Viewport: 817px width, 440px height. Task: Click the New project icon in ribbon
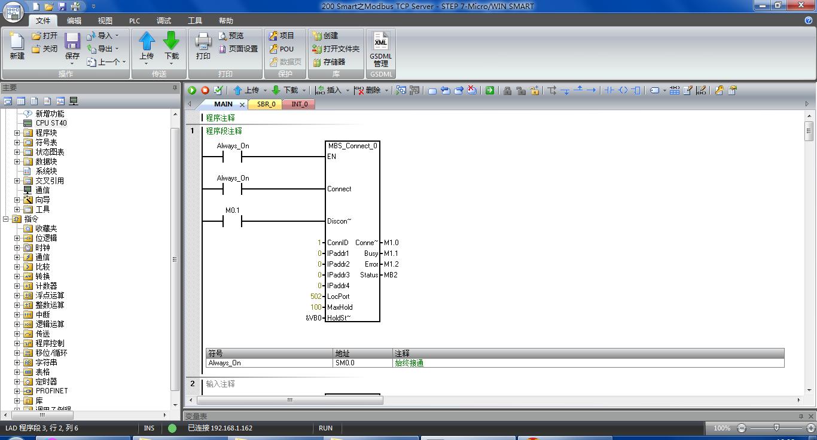(x=17, y=41)
